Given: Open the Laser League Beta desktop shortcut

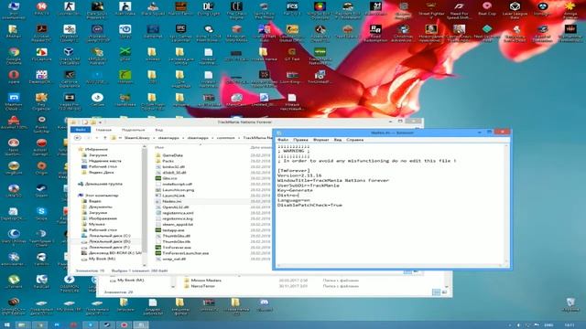Looking at the screenshot, I should [515, 10].
